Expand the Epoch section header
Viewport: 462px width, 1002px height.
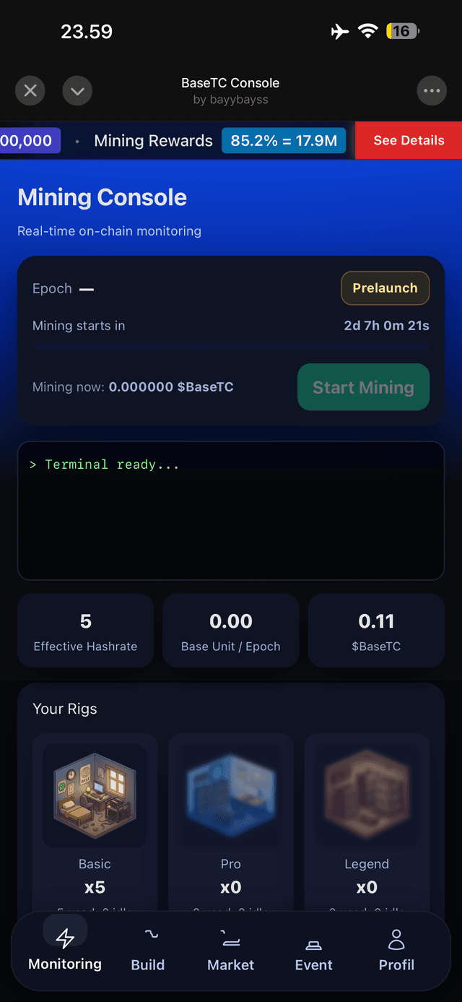click(64, 288)
